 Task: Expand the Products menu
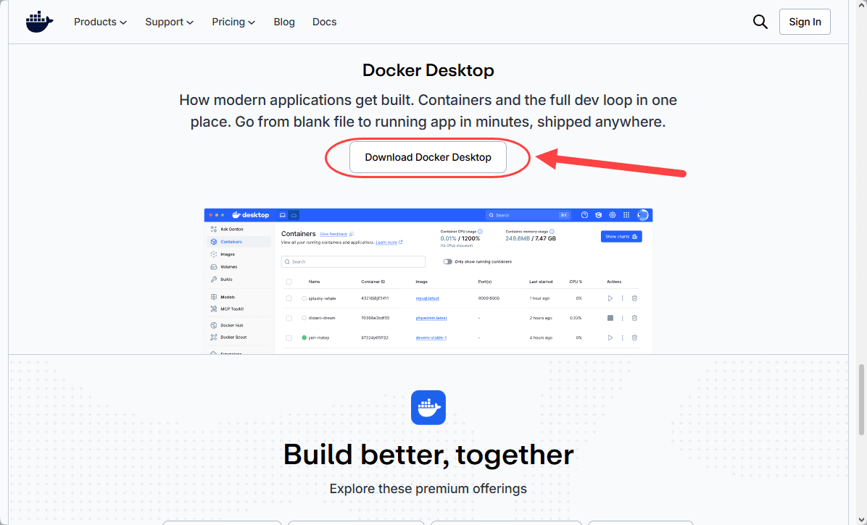click(x=101, y=22)
